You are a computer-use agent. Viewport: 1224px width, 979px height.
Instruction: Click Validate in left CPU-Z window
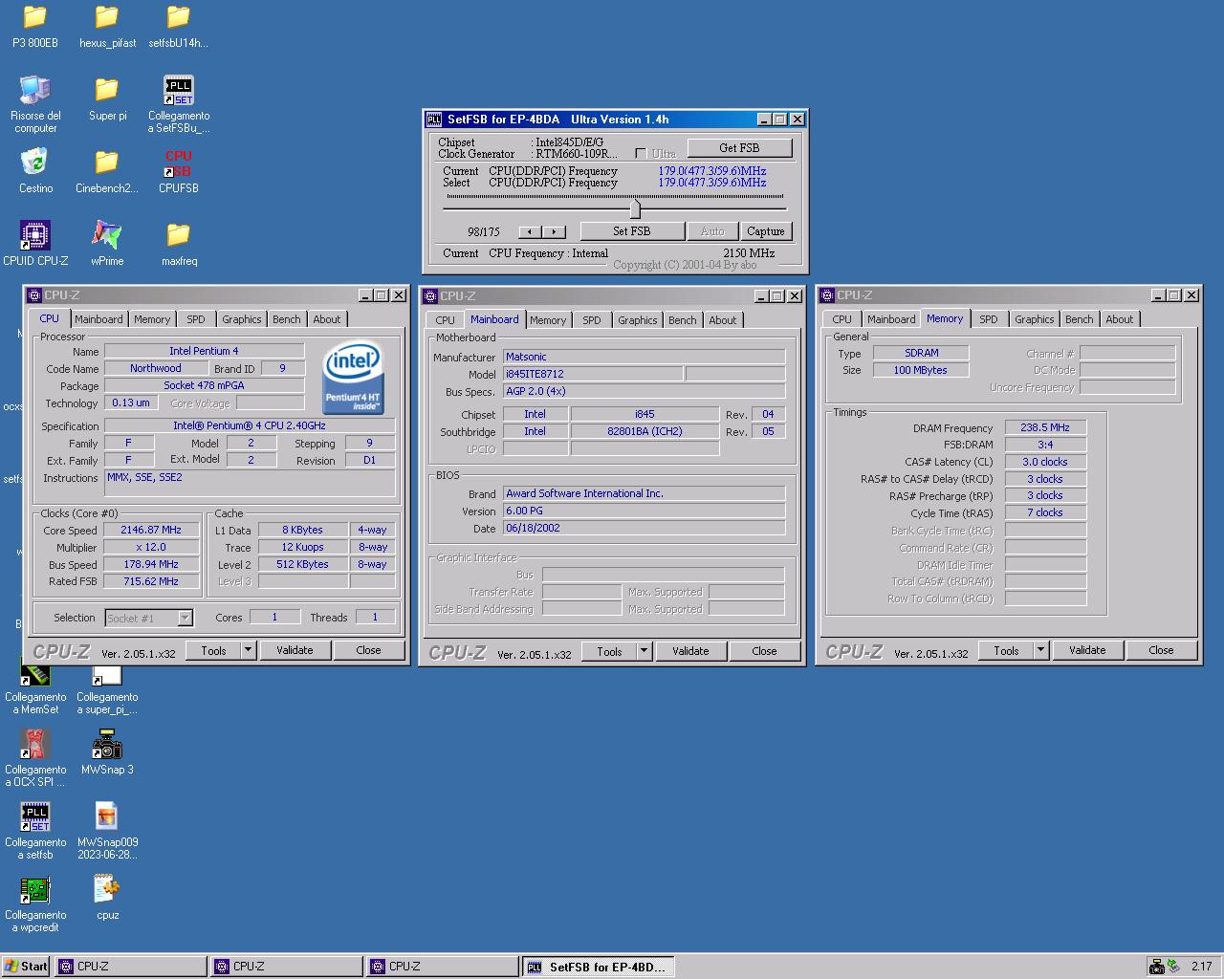click(295, 650)
